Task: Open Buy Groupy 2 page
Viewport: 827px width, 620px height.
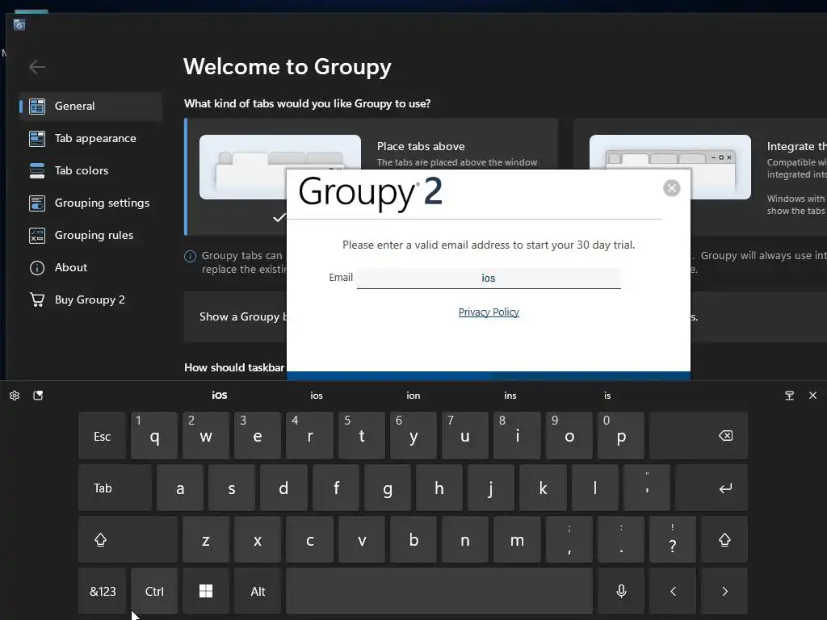Action: pyautogui.click(x=90, y=300)
